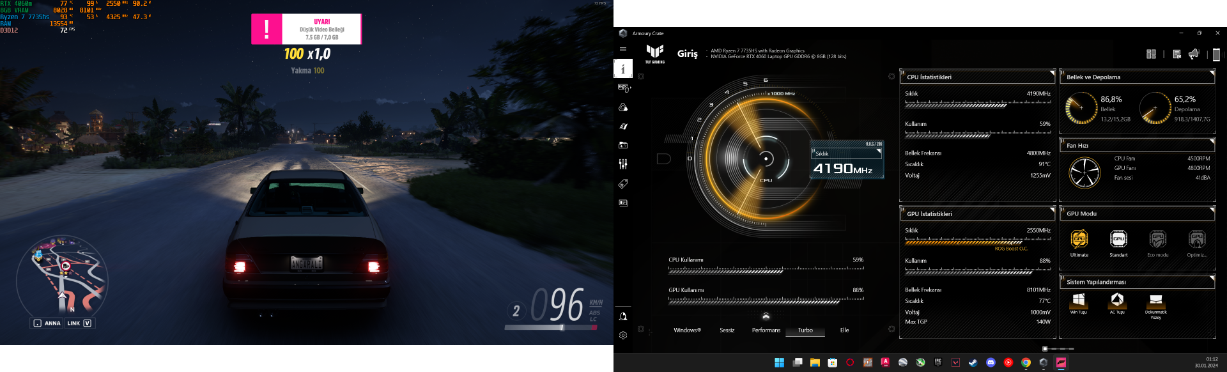Toggle the AC Tuşu setting
The width and height of the screenshot is (1227, 372).
point(1117,303)
